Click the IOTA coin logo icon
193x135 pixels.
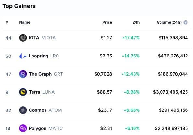pos(23,38)
